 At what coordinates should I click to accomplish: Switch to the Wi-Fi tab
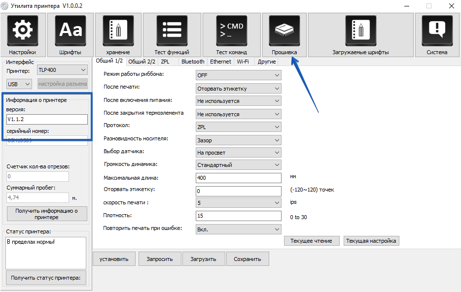coord(243,62)
